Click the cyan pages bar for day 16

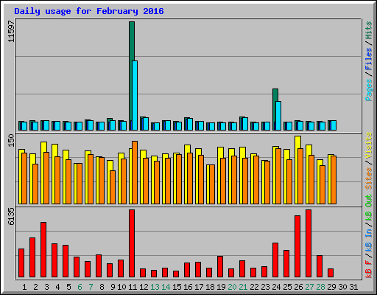pyautogui.click(x=190, y=124)
